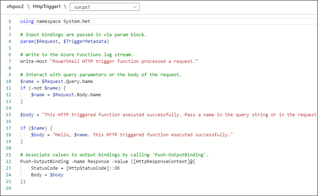Image resolution: width=318 pixels, height=196 pixels.
Task: Click the Push-OutputBinding statement on line 22
Action: (x=108, y=162)
